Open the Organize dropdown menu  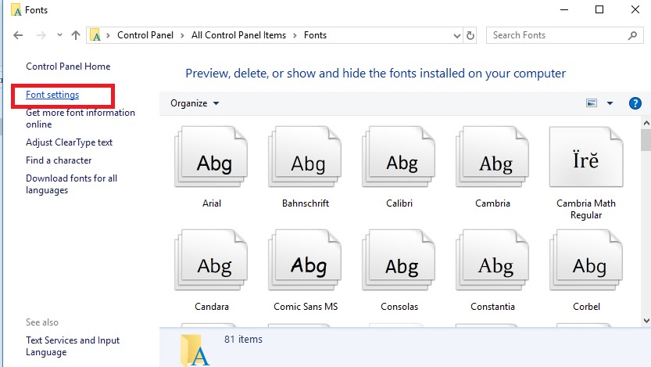[x=195, y=103]
